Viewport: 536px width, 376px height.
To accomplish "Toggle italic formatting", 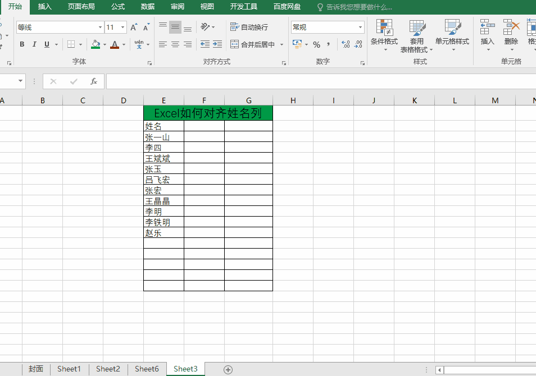I will click(34, 44).
